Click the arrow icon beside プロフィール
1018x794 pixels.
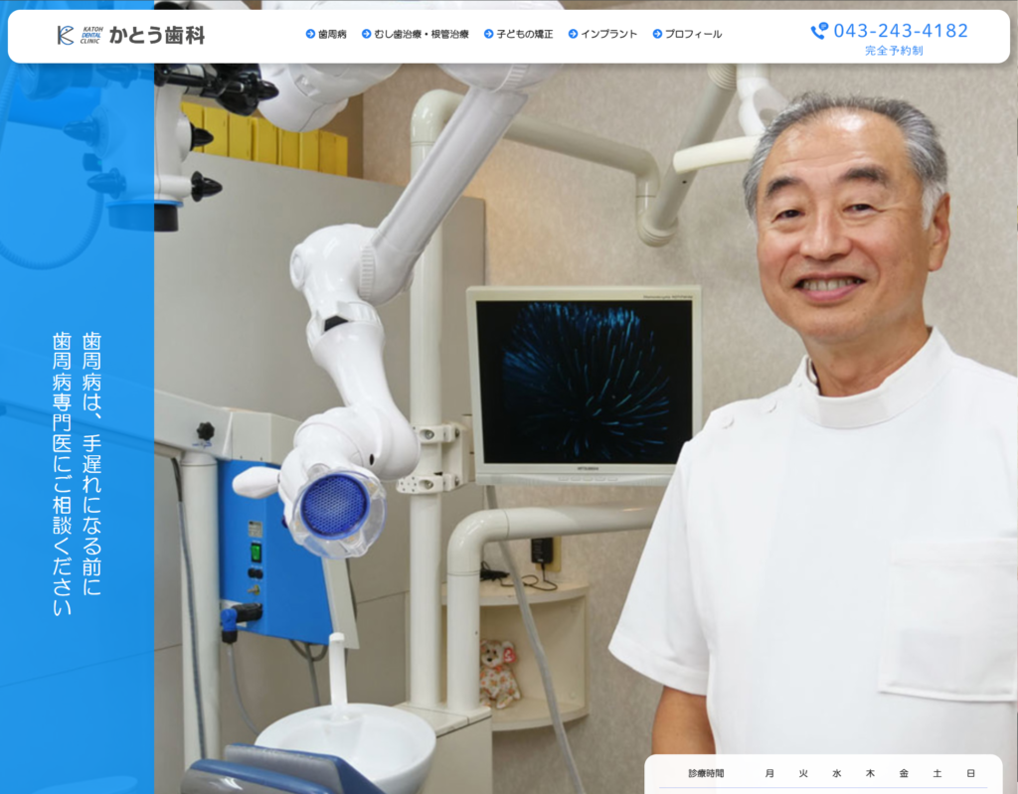point(657,34)
